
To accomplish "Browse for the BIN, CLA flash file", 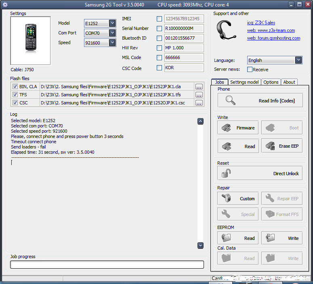I will [199, 87].
